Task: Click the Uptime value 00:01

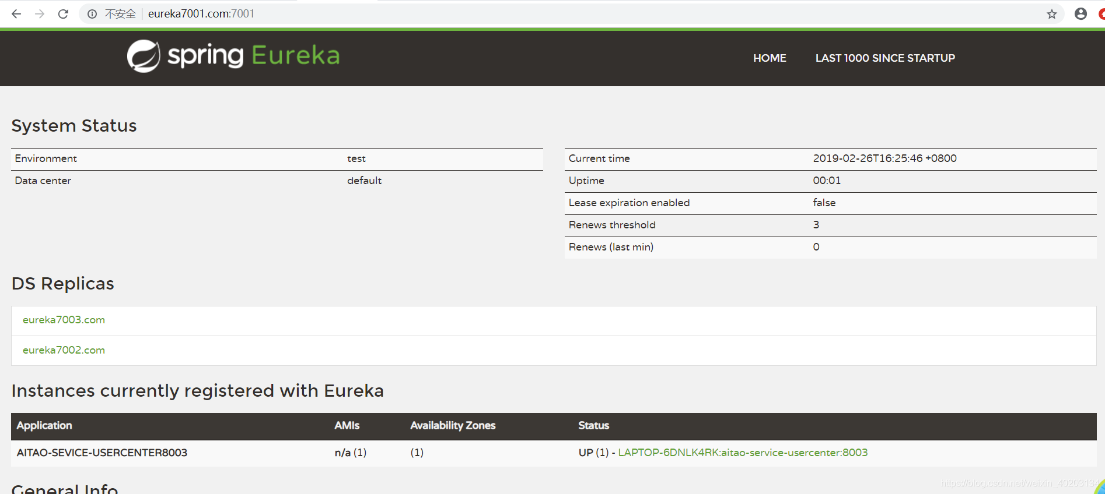Action: tap(827, 181)
